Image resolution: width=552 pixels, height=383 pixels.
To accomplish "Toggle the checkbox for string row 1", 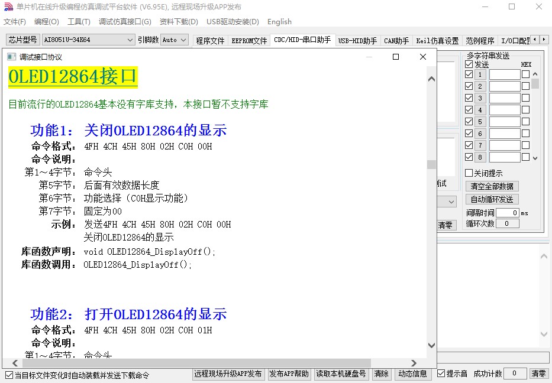I will [469, 74].
